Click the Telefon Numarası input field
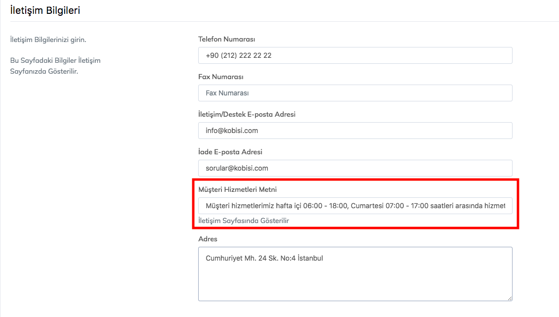This screenshot has height=317, width=559. pos(355,55)
